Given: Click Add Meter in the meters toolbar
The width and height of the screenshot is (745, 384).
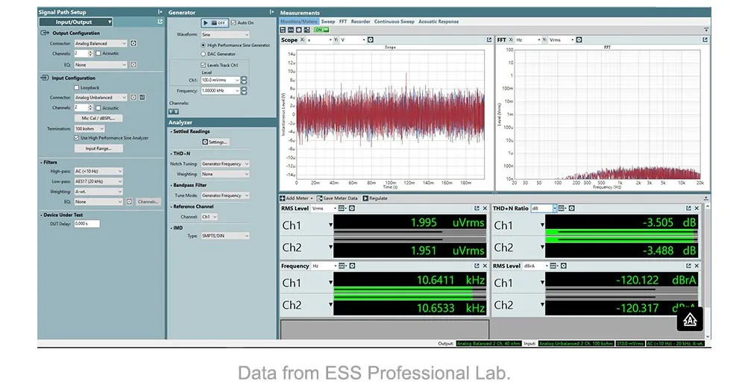Looking at the screenshot, I should (297, 198).
